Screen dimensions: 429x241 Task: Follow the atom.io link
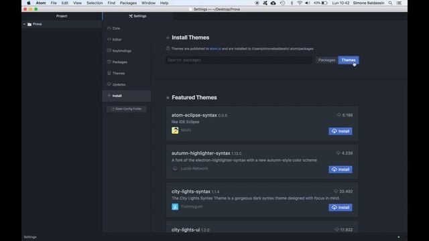click(x=215, y=49)
